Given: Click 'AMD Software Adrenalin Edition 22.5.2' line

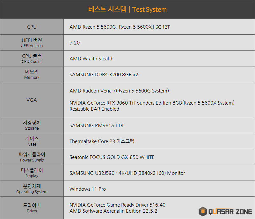Looking at the screenshot, I should 113,211.
